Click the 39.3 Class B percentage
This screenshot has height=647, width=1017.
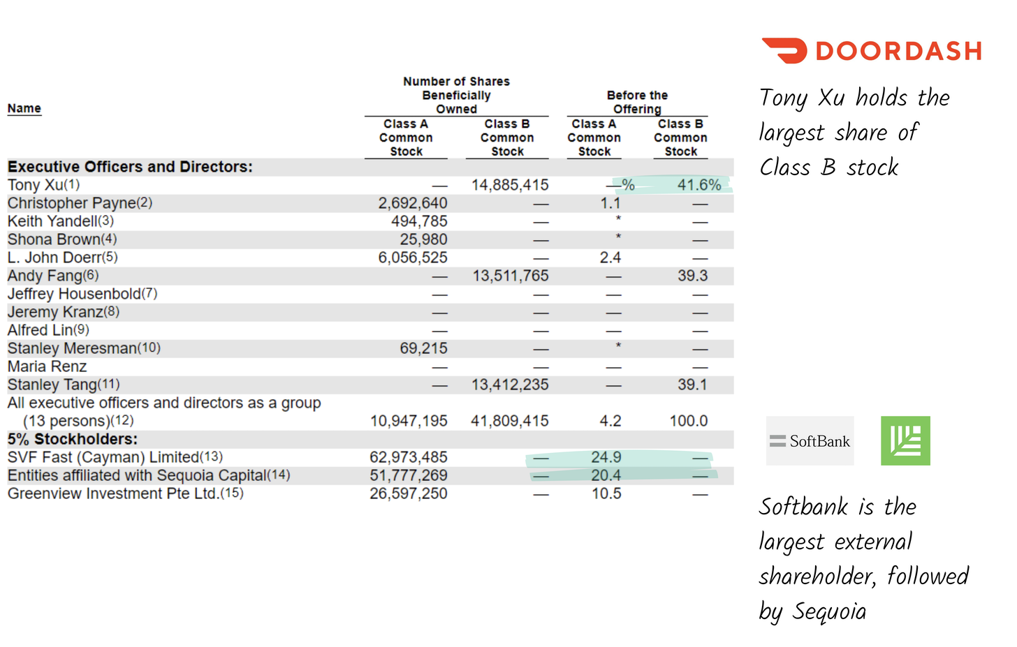click(692, 276)
